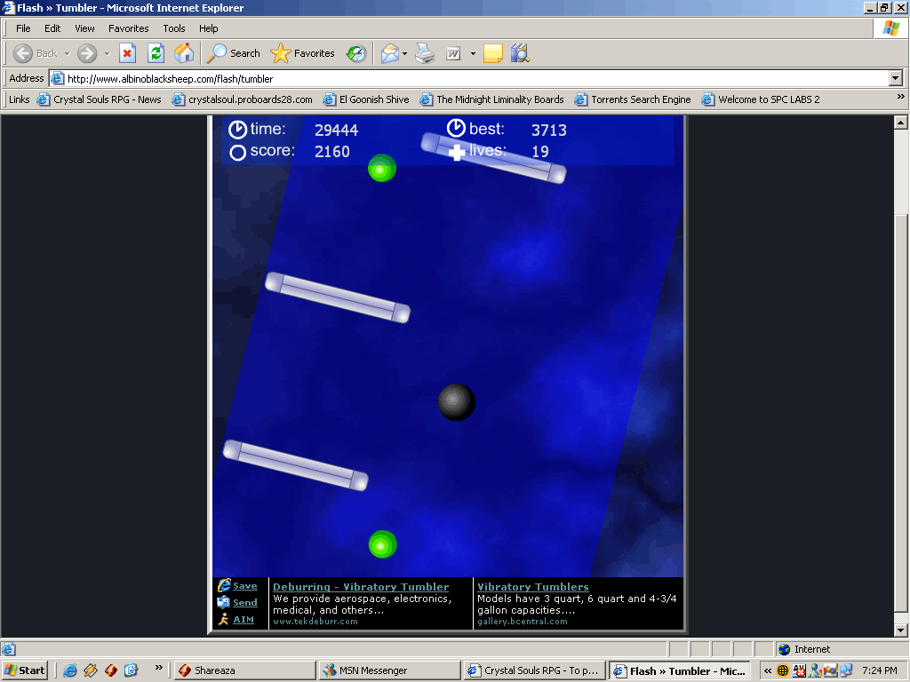This screenshot has width=910, height=682.
Task: Open El Goonish Shive bookmark
Action: coord(366,99)
